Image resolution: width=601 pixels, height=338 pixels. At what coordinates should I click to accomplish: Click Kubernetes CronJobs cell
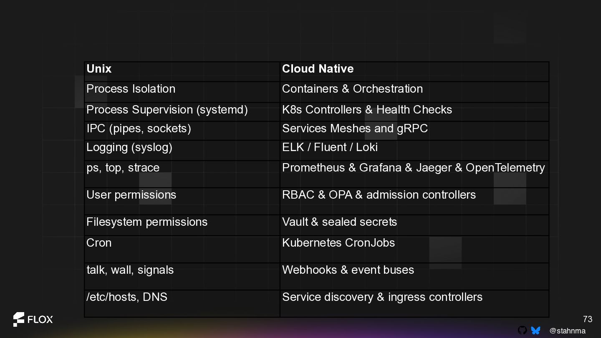pos(414,249)
